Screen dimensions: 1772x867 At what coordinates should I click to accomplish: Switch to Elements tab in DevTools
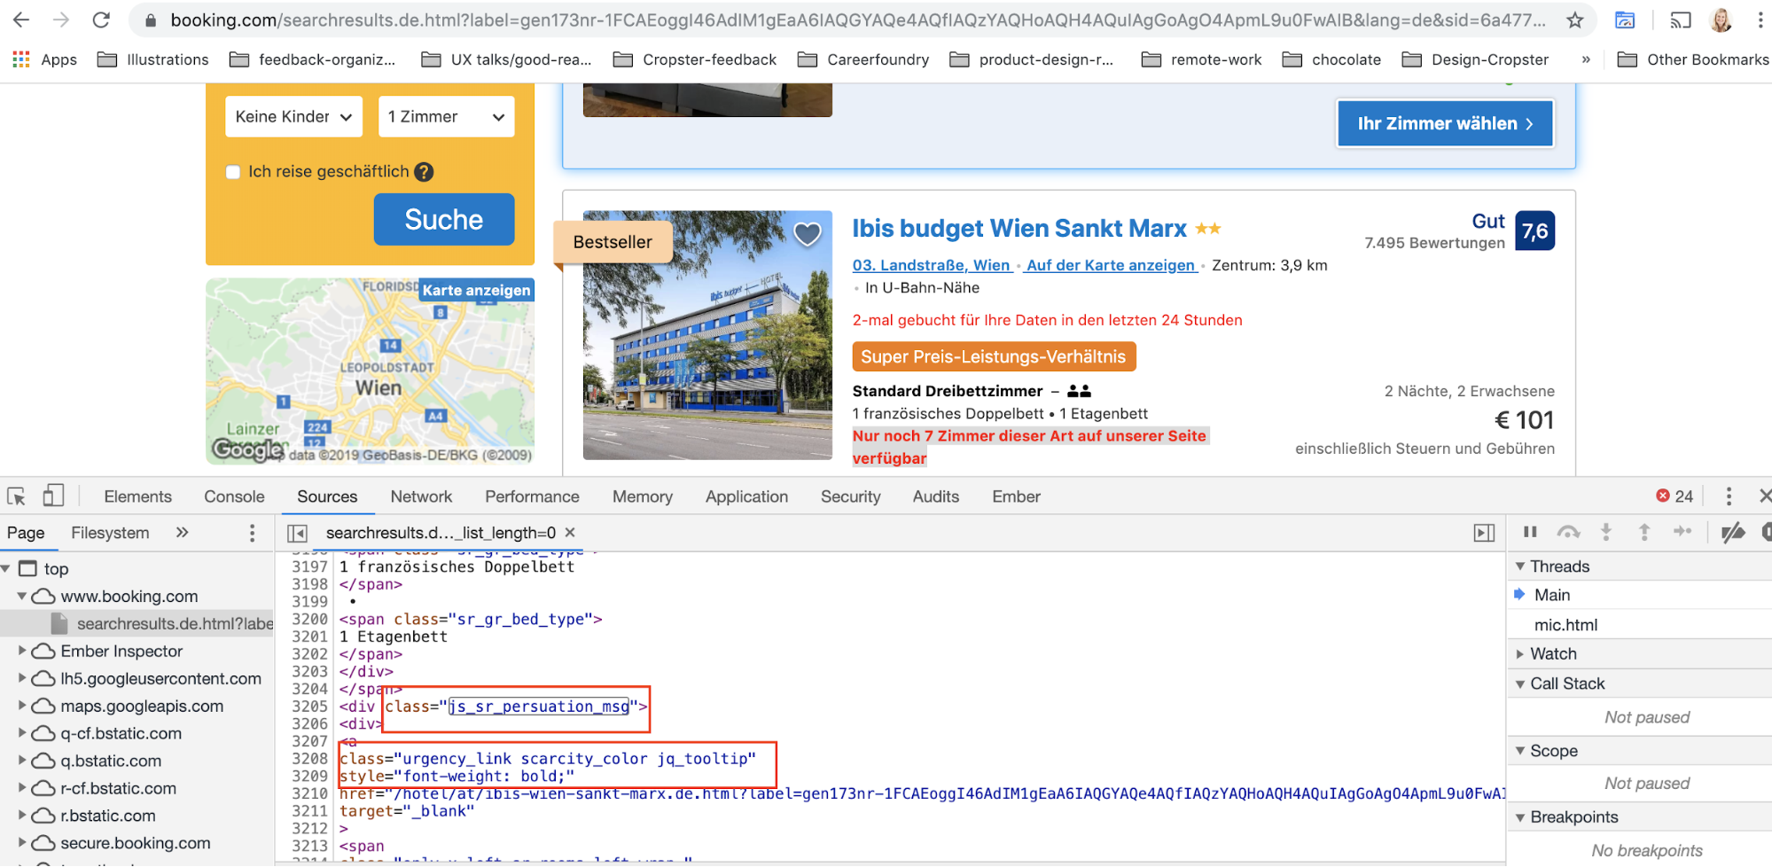(137, 496)
